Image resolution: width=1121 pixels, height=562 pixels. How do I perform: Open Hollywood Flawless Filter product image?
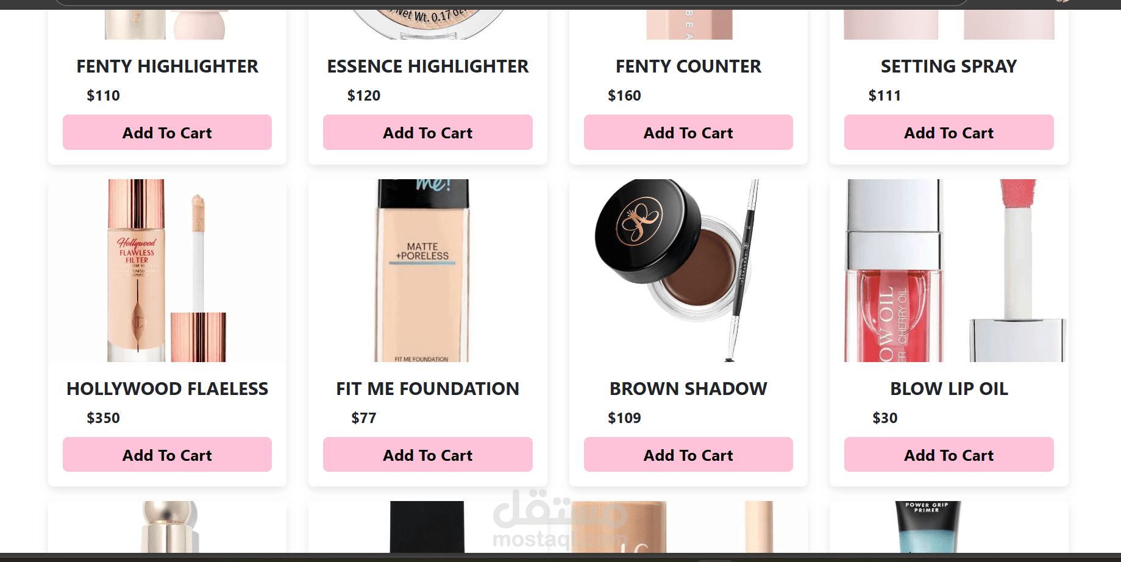click(x=167, y=271)
